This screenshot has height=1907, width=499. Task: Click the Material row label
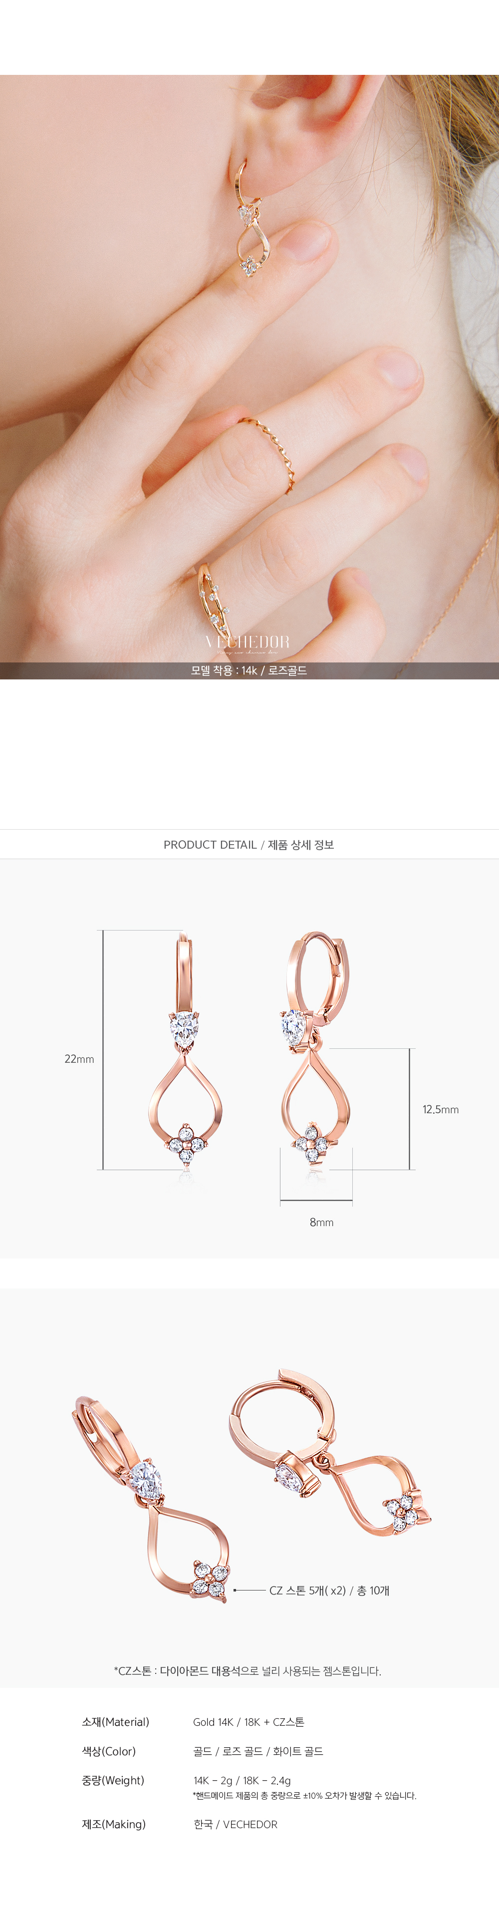(x=115, y=1722)
